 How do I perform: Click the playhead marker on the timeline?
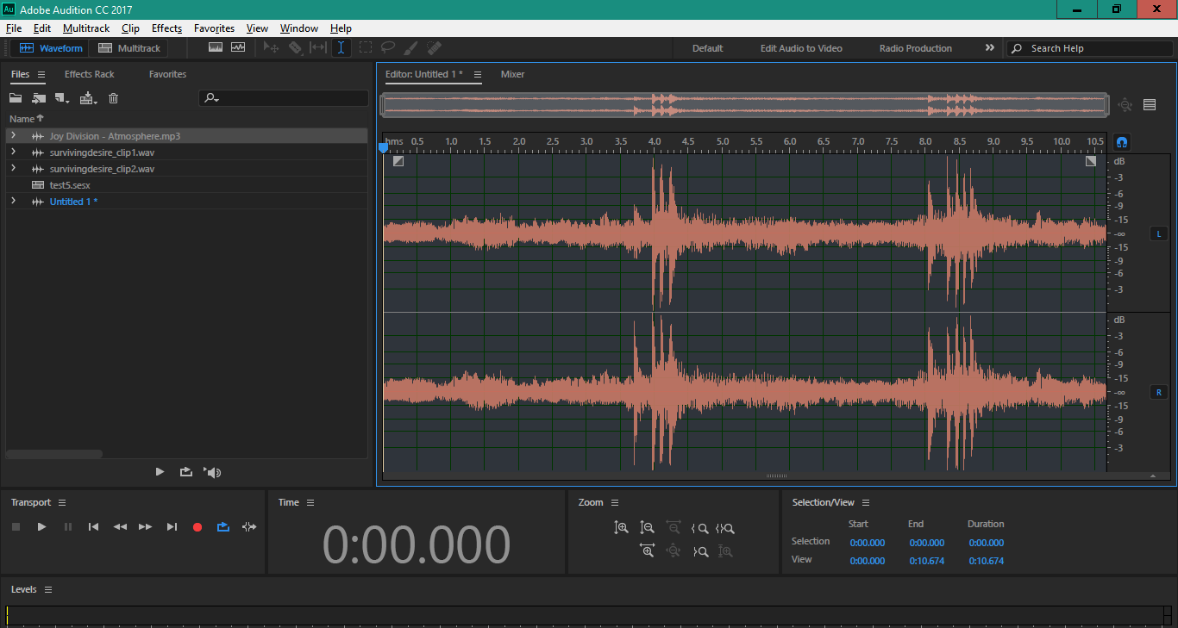tap(384, 148)
